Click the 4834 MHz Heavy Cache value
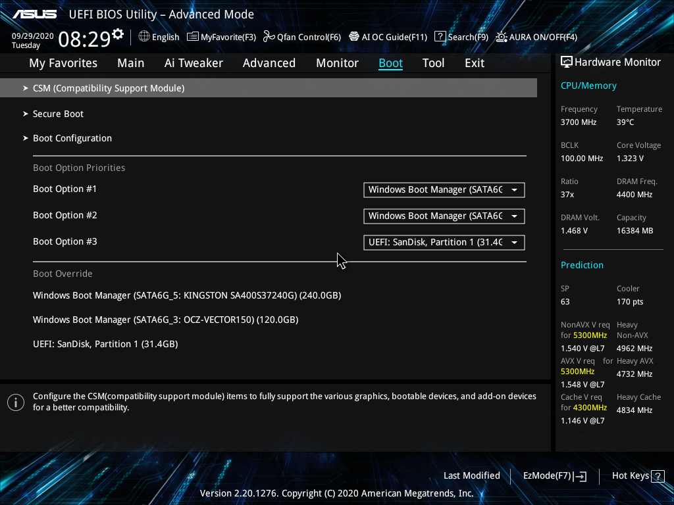This screenshot has height=505, width=674. click(635, 410)
